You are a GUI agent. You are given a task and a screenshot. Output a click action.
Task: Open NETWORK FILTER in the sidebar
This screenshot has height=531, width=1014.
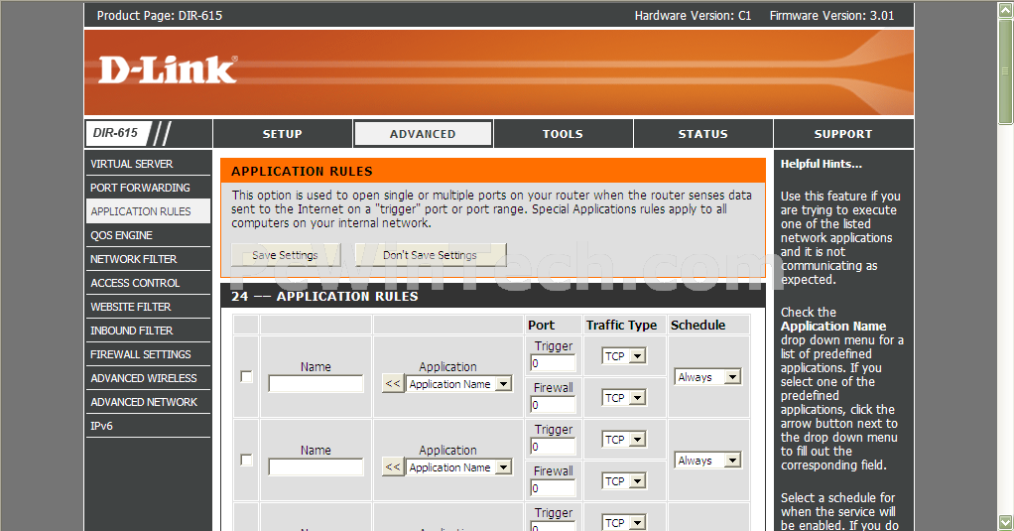pyautogui.click(x=148, y=259)
